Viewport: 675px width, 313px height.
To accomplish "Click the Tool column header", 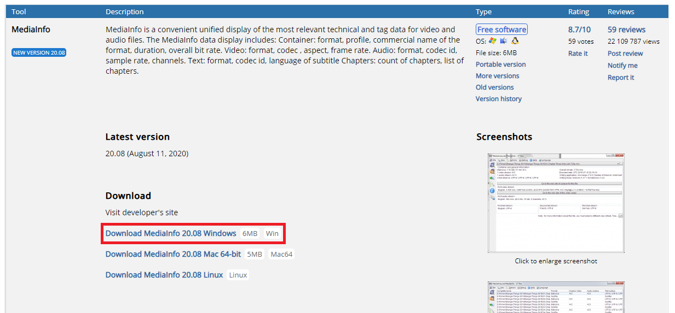I will (x=19, y=11).
